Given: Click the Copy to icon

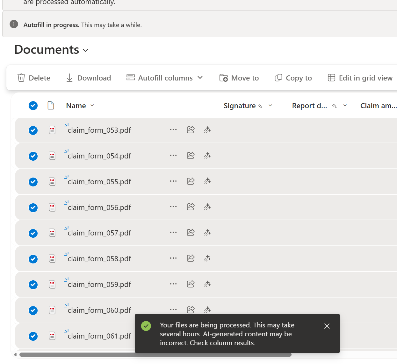Looking at the screenshot, I should (278, 78).
